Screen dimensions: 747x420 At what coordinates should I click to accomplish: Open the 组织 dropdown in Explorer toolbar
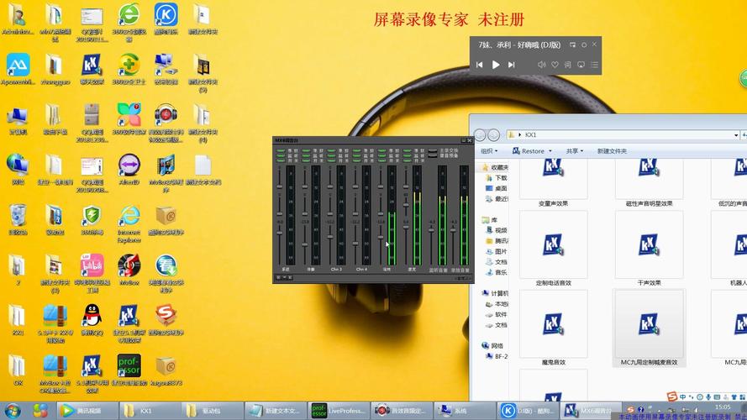point(489,151)
